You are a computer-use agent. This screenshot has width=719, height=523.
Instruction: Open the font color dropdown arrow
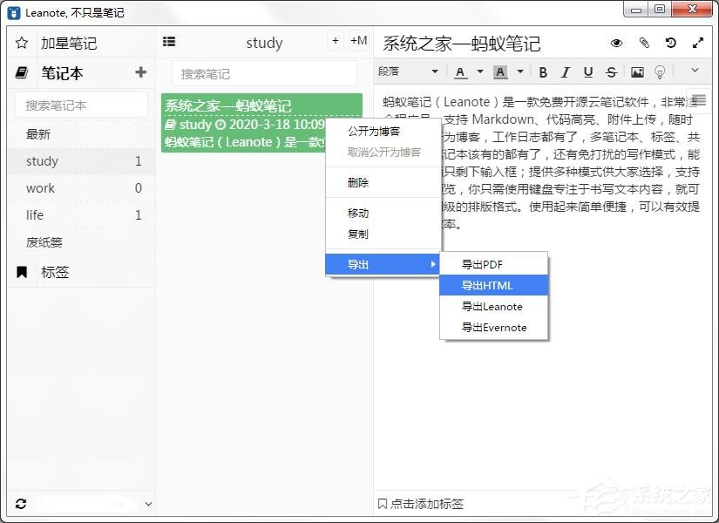pyautogui.click(x=480, y=71)
